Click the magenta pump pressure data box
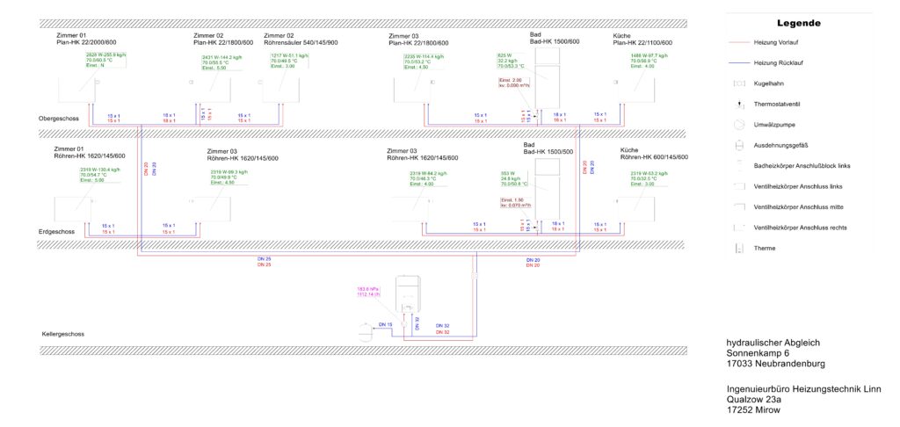The width and height of the screenshot is (900, 427). click(x=367, y=292)
